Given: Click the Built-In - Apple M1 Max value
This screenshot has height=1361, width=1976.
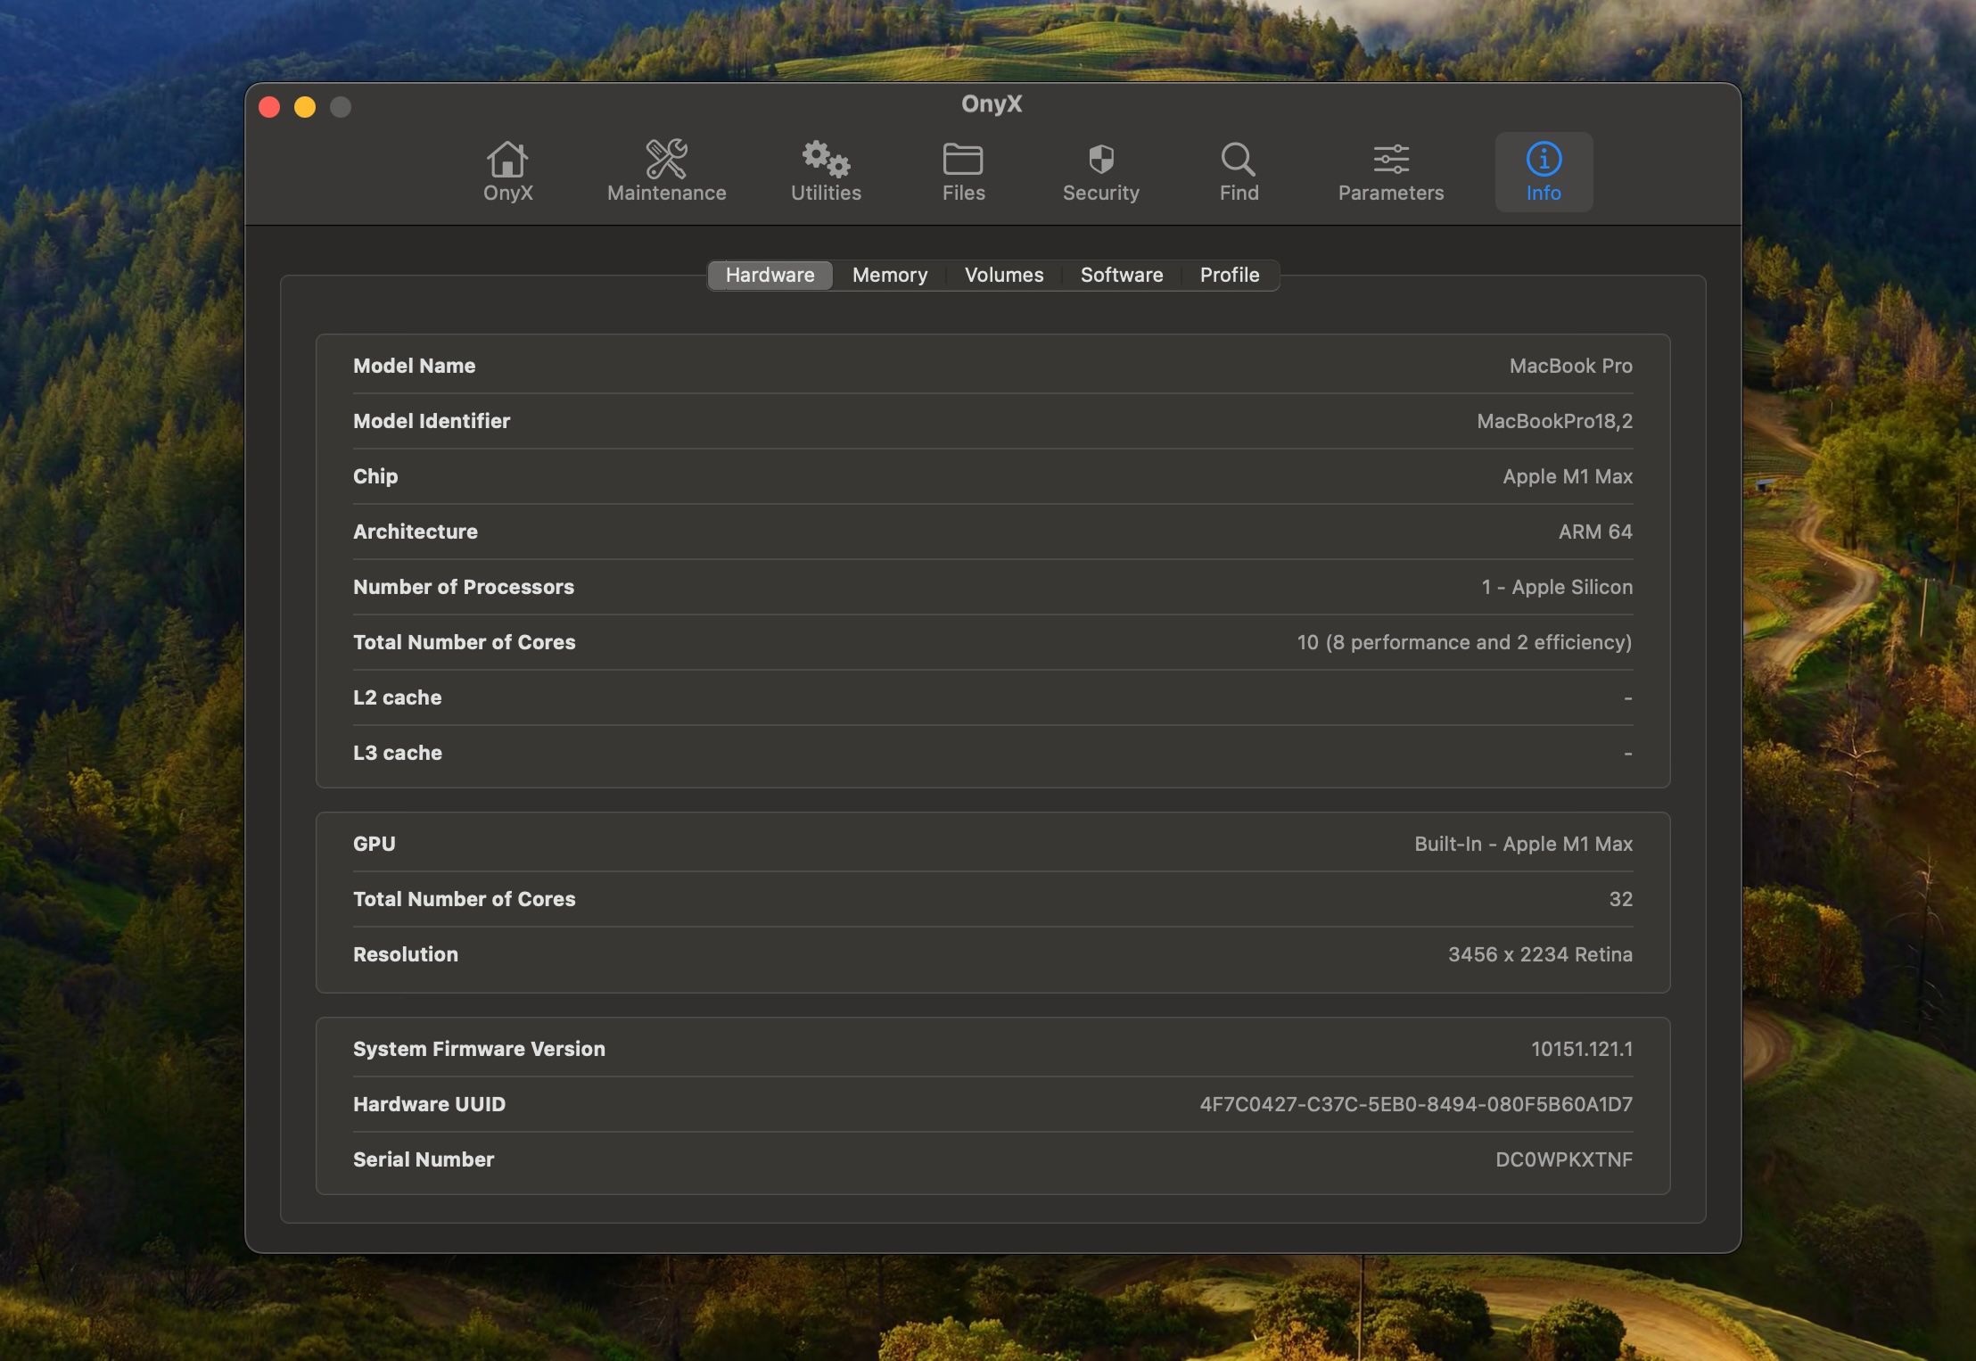Looking at the screenshot, I should [x=1523, y=844].
